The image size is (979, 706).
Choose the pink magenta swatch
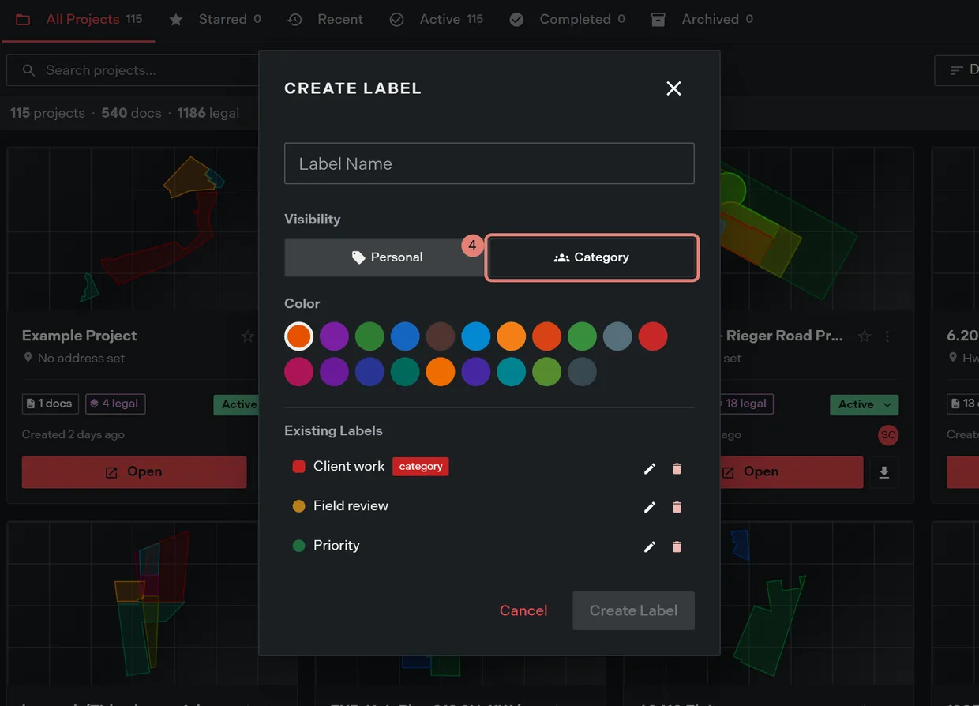pyautogui.click(x=298, y=372)
